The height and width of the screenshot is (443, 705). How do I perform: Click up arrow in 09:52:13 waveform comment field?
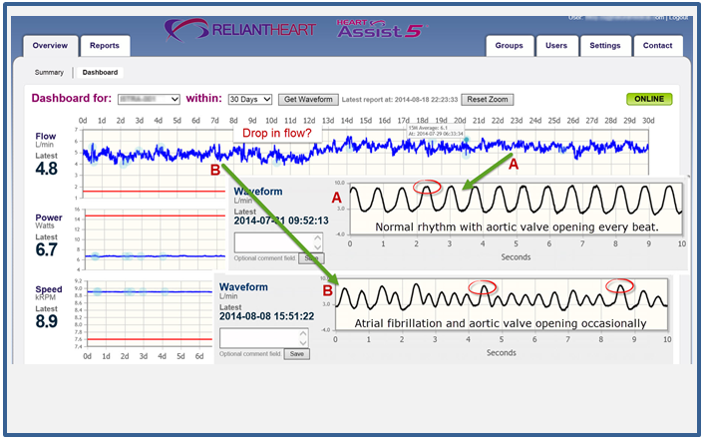[317, 237]
